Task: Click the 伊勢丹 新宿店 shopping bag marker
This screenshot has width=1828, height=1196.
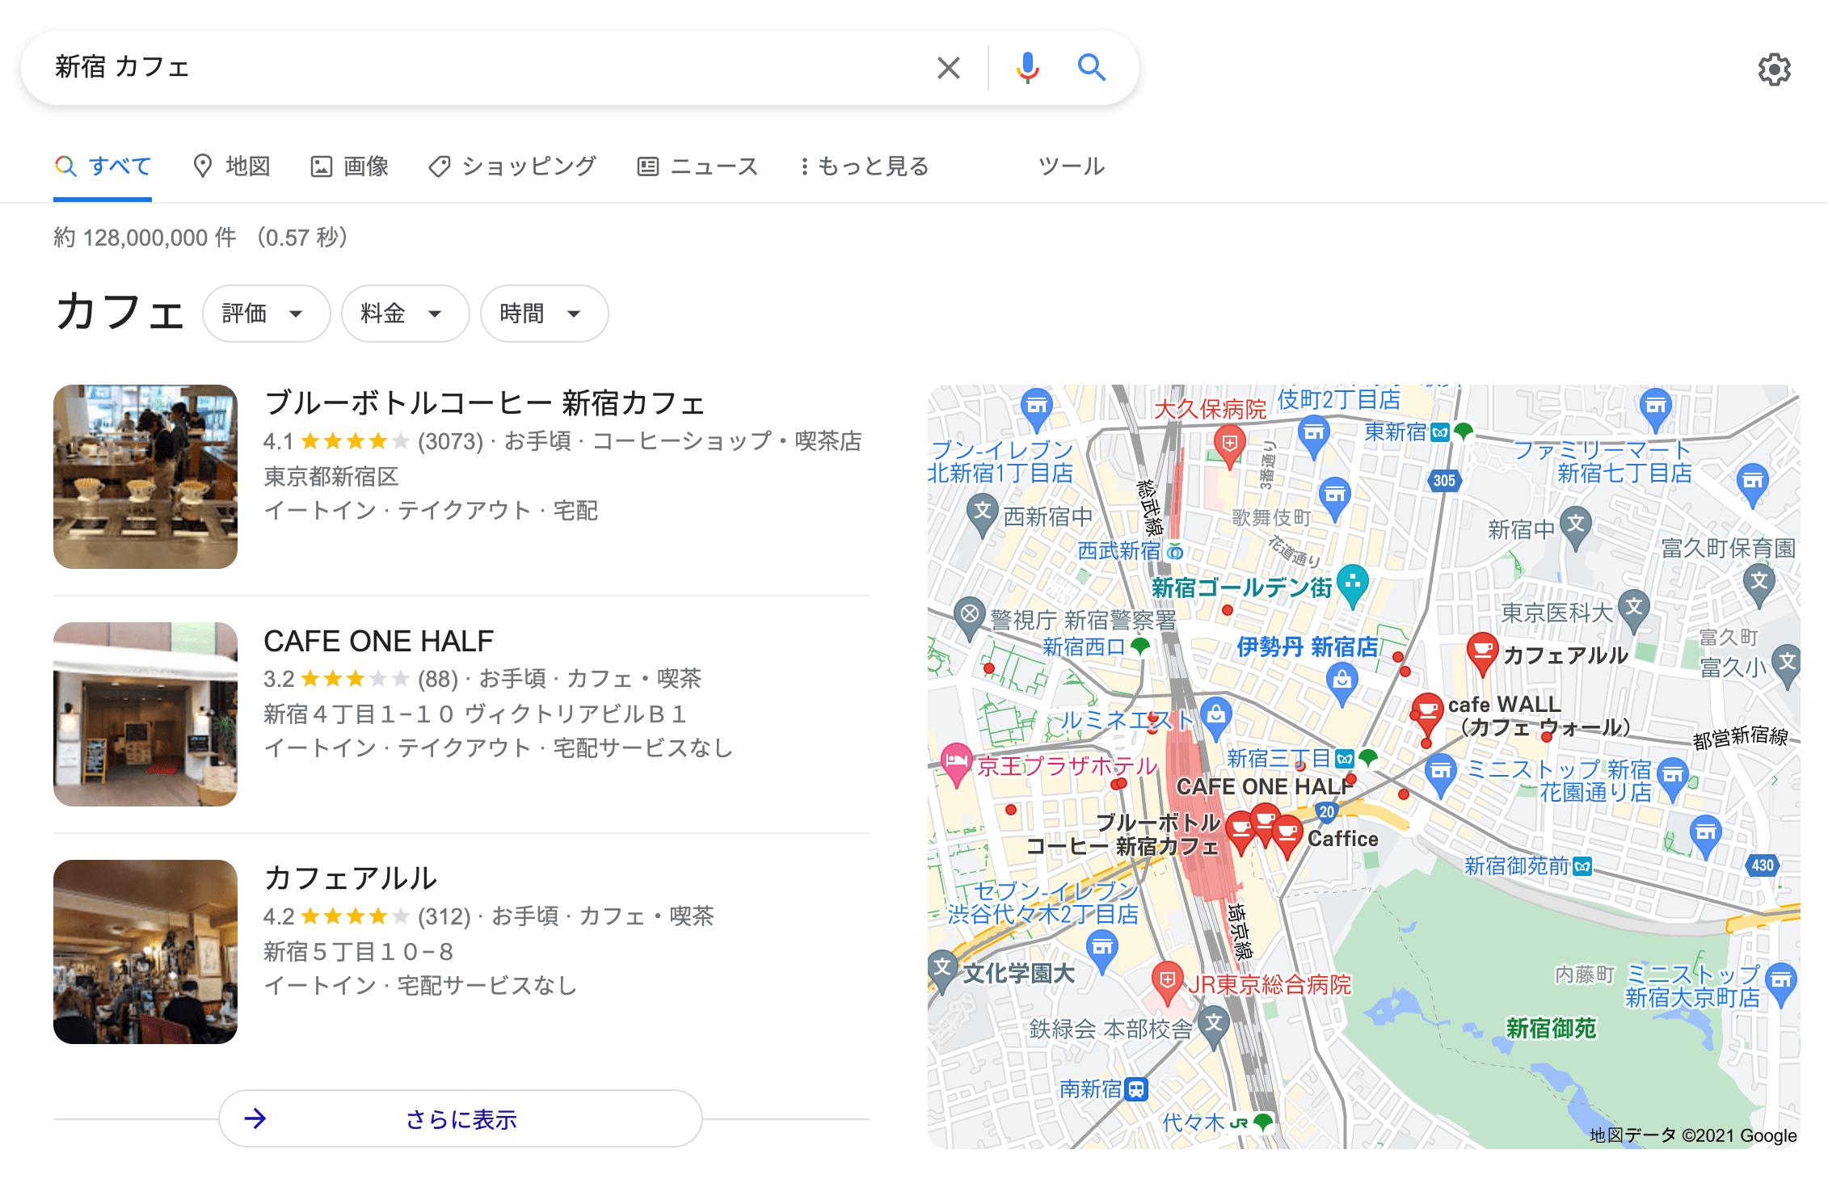Action: 1342,682
